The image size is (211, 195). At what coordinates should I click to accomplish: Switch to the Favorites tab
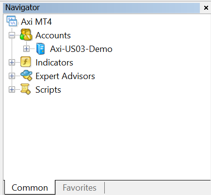coord(80,188)
